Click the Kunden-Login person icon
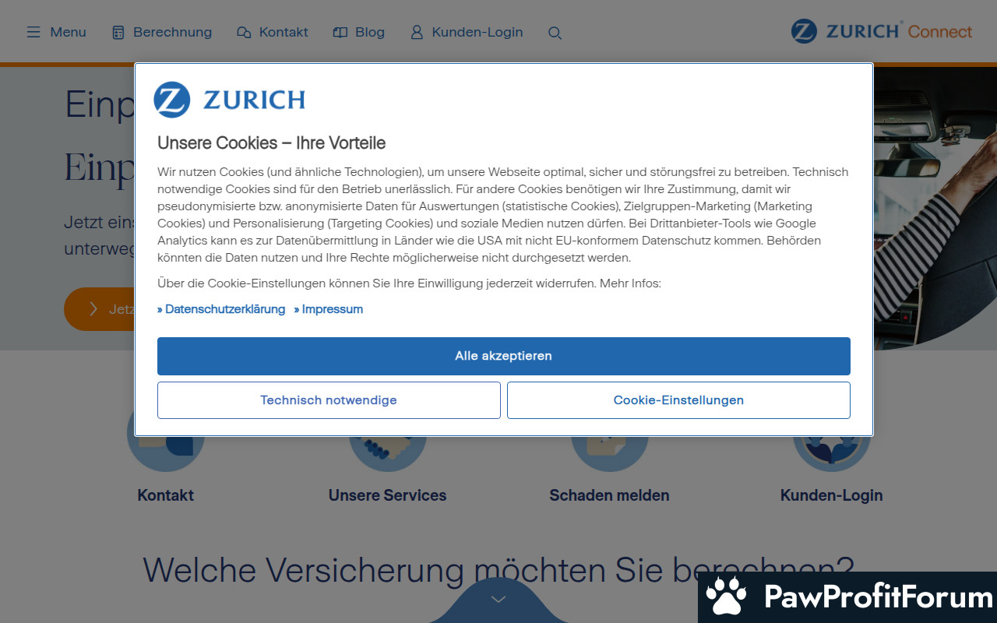 (x=417, y=33)
